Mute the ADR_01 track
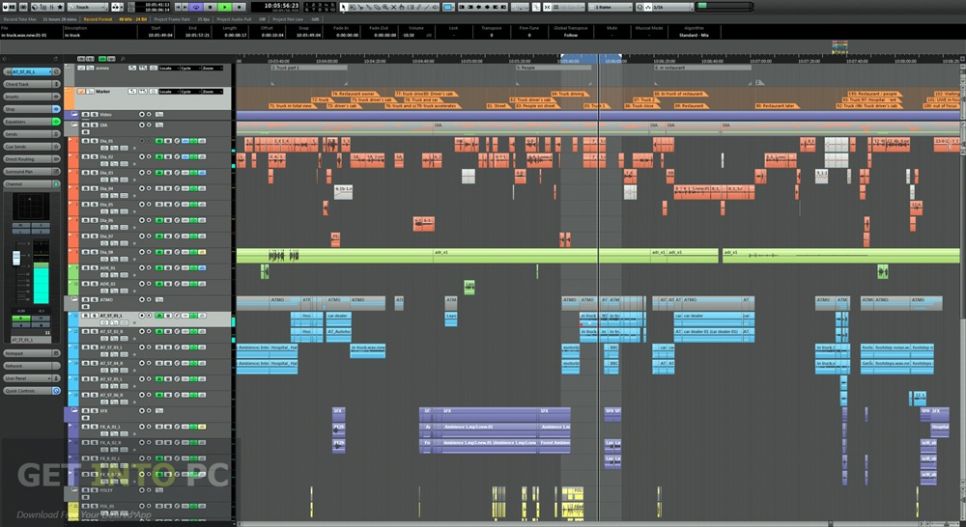This screenshot has height=527, width=966. pos(85,267)
